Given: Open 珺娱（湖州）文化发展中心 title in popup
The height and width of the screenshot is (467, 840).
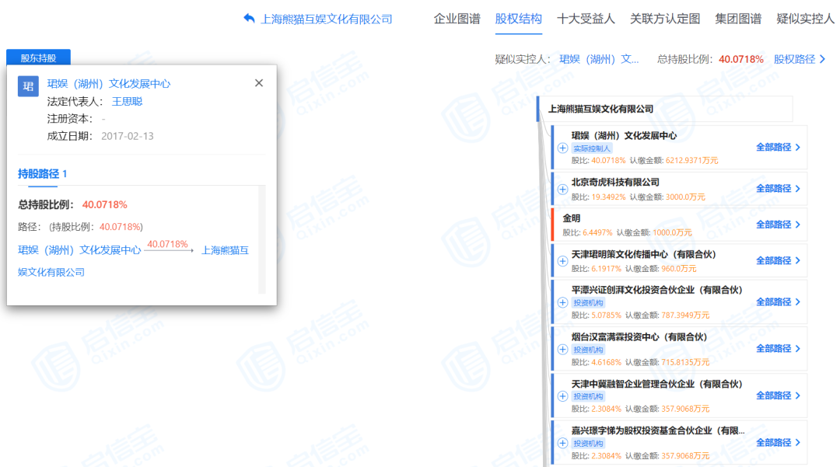Looking at the screenshot, I should [109, 83].
